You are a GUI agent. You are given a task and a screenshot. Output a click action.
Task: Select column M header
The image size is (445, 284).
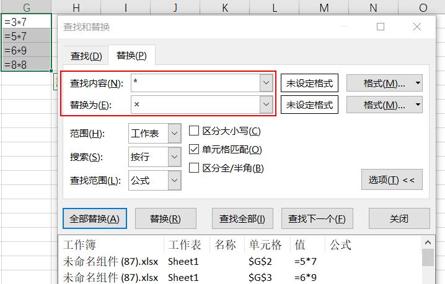324,7
